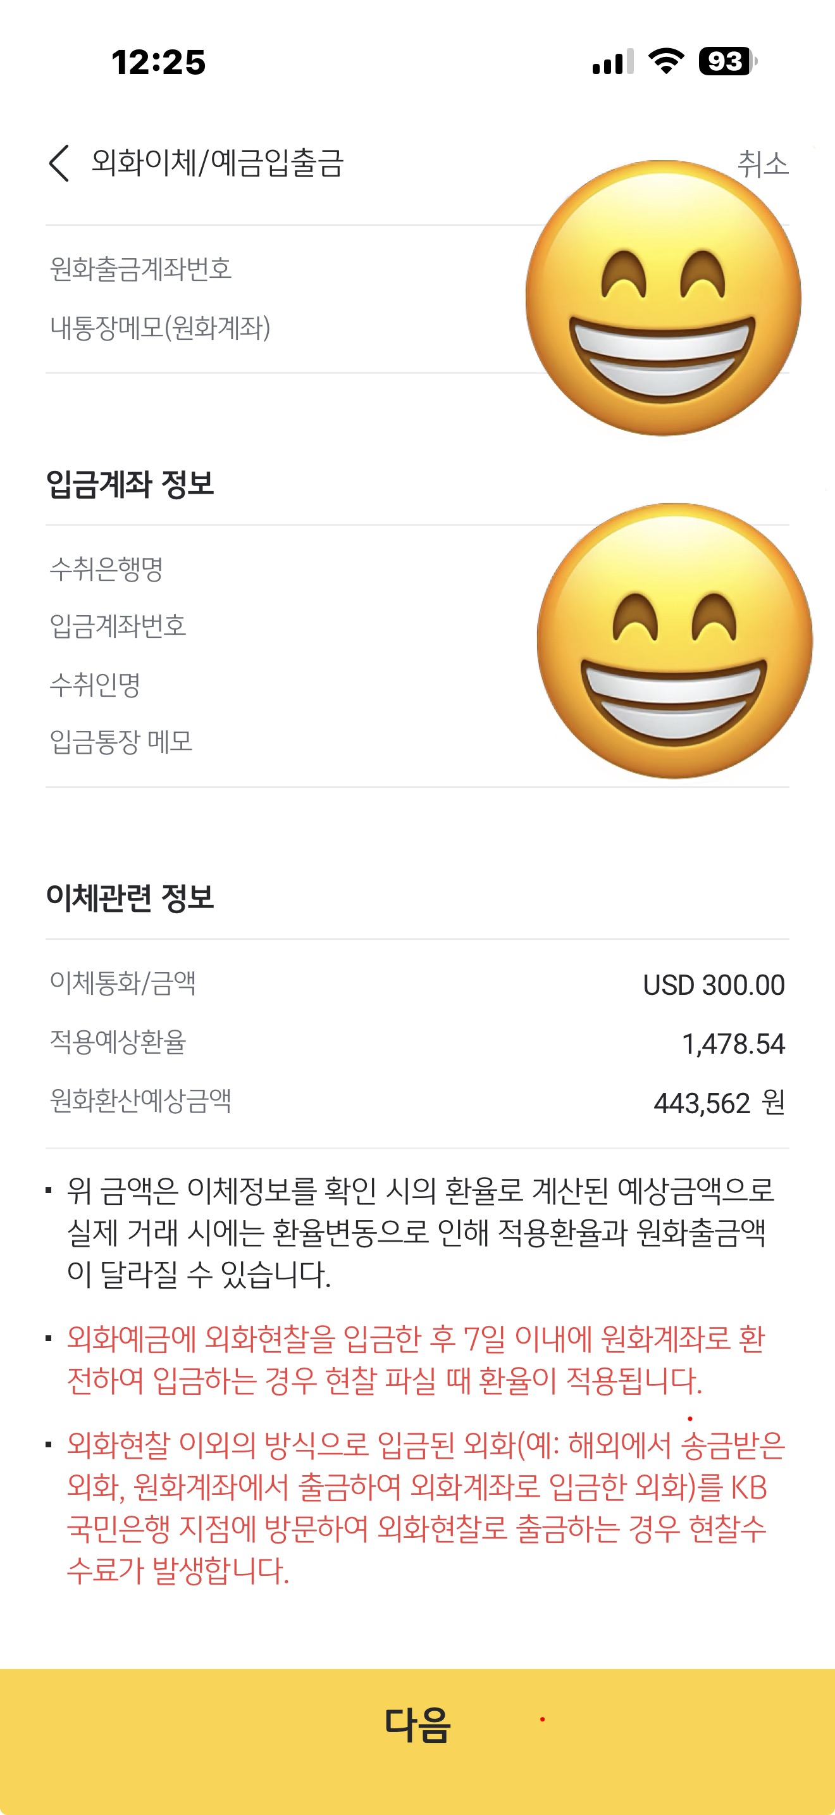The width and height of the screenshot is (835, 1815).
Task: Tap the back chevron arrow
Action: [x=59, y=163]
